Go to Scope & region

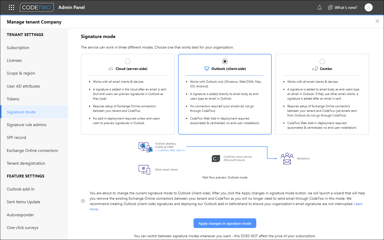coord(34,73)
